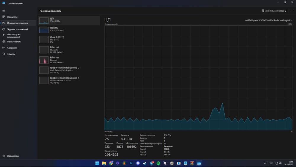Click the 106692 descriptors count
The width and height of the screenshot is (296, 167).
pyautogui.click(x=131, y=147)
